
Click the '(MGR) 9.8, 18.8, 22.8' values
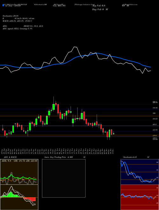tap(33, 26)
